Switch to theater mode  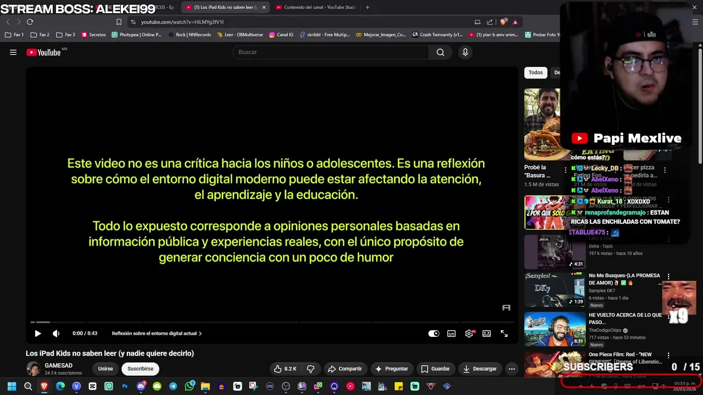point(487,334)
